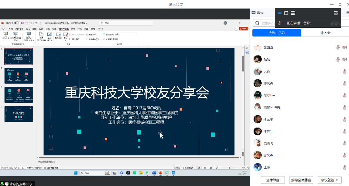
Task: Undo the last action in PowerPoint
Action: [27, 23]
